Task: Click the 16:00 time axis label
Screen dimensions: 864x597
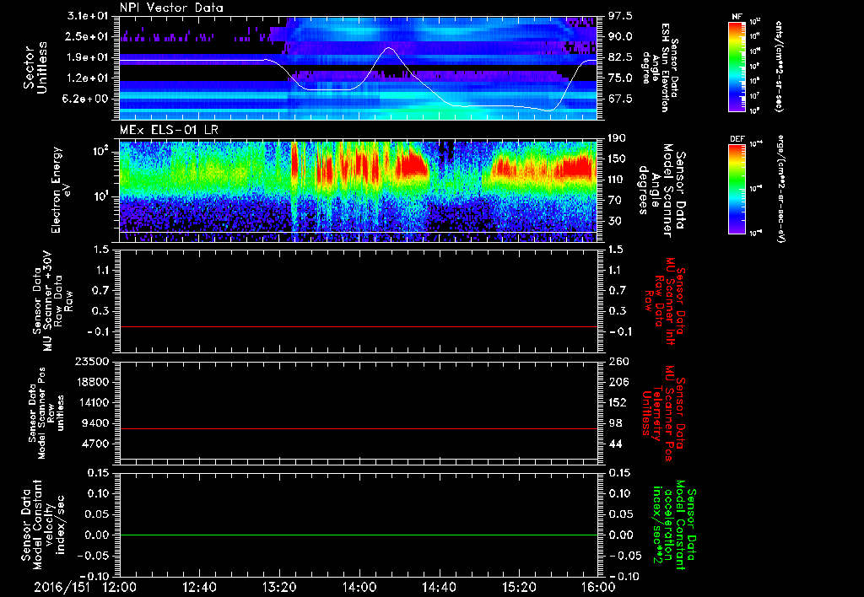Action: point(598,587)
